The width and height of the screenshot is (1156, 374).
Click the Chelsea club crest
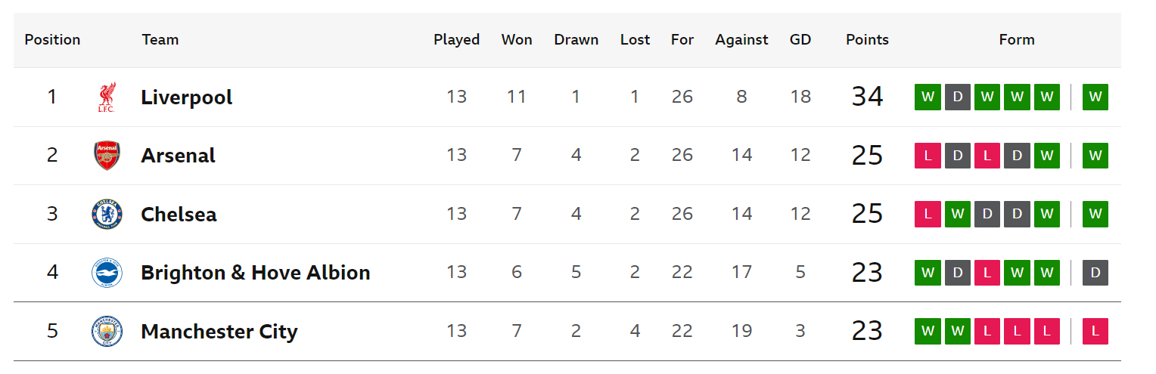[107, 214]
